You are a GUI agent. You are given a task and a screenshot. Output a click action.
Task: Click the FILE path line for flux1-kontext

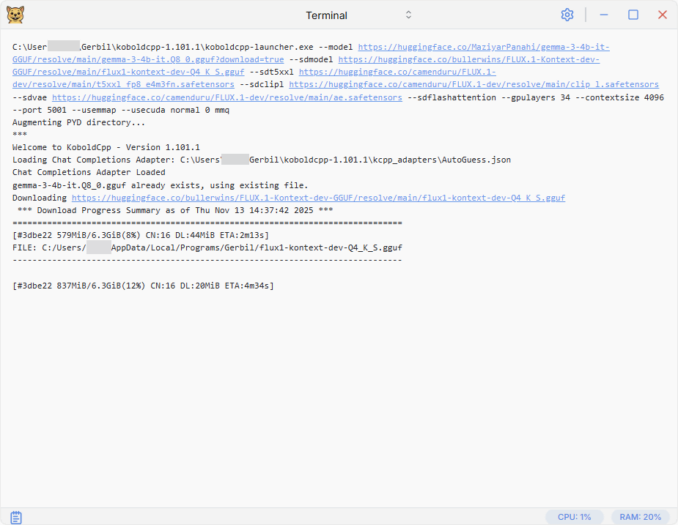(207, 247)
